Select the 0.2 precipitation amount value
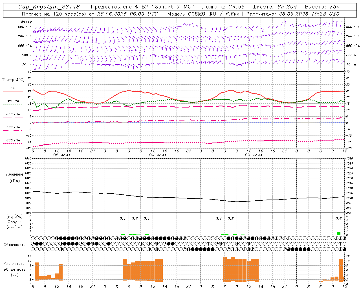 (x=135, y=218)
